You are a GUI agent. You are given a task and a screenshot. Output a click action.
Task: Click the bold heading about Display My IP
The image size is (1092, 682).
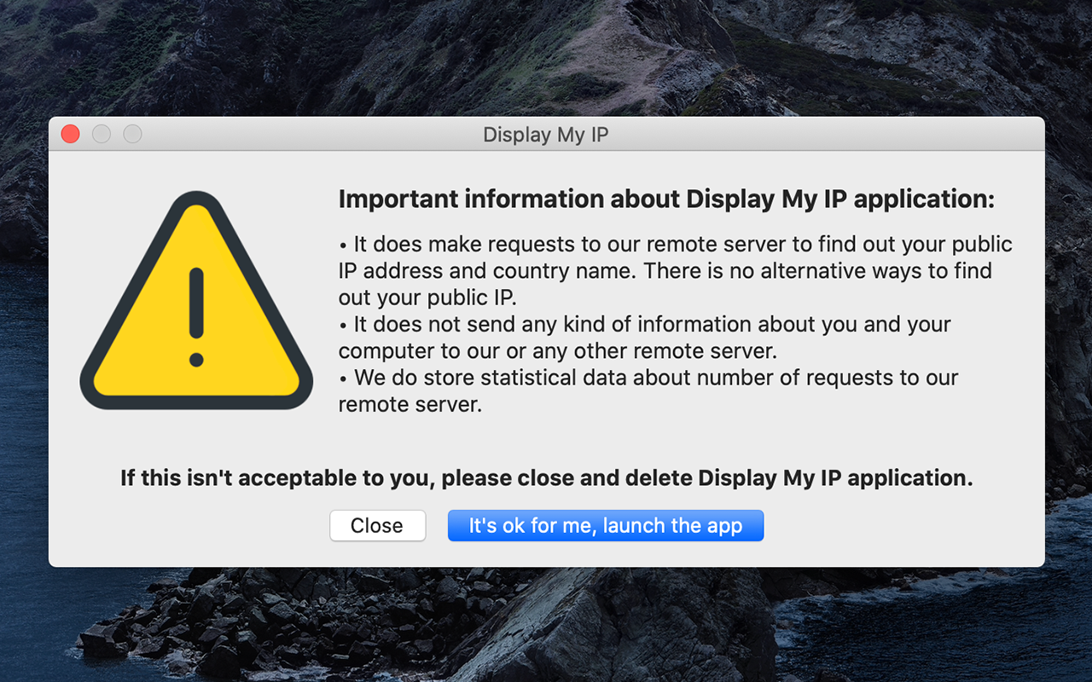[x=665, y=199]
